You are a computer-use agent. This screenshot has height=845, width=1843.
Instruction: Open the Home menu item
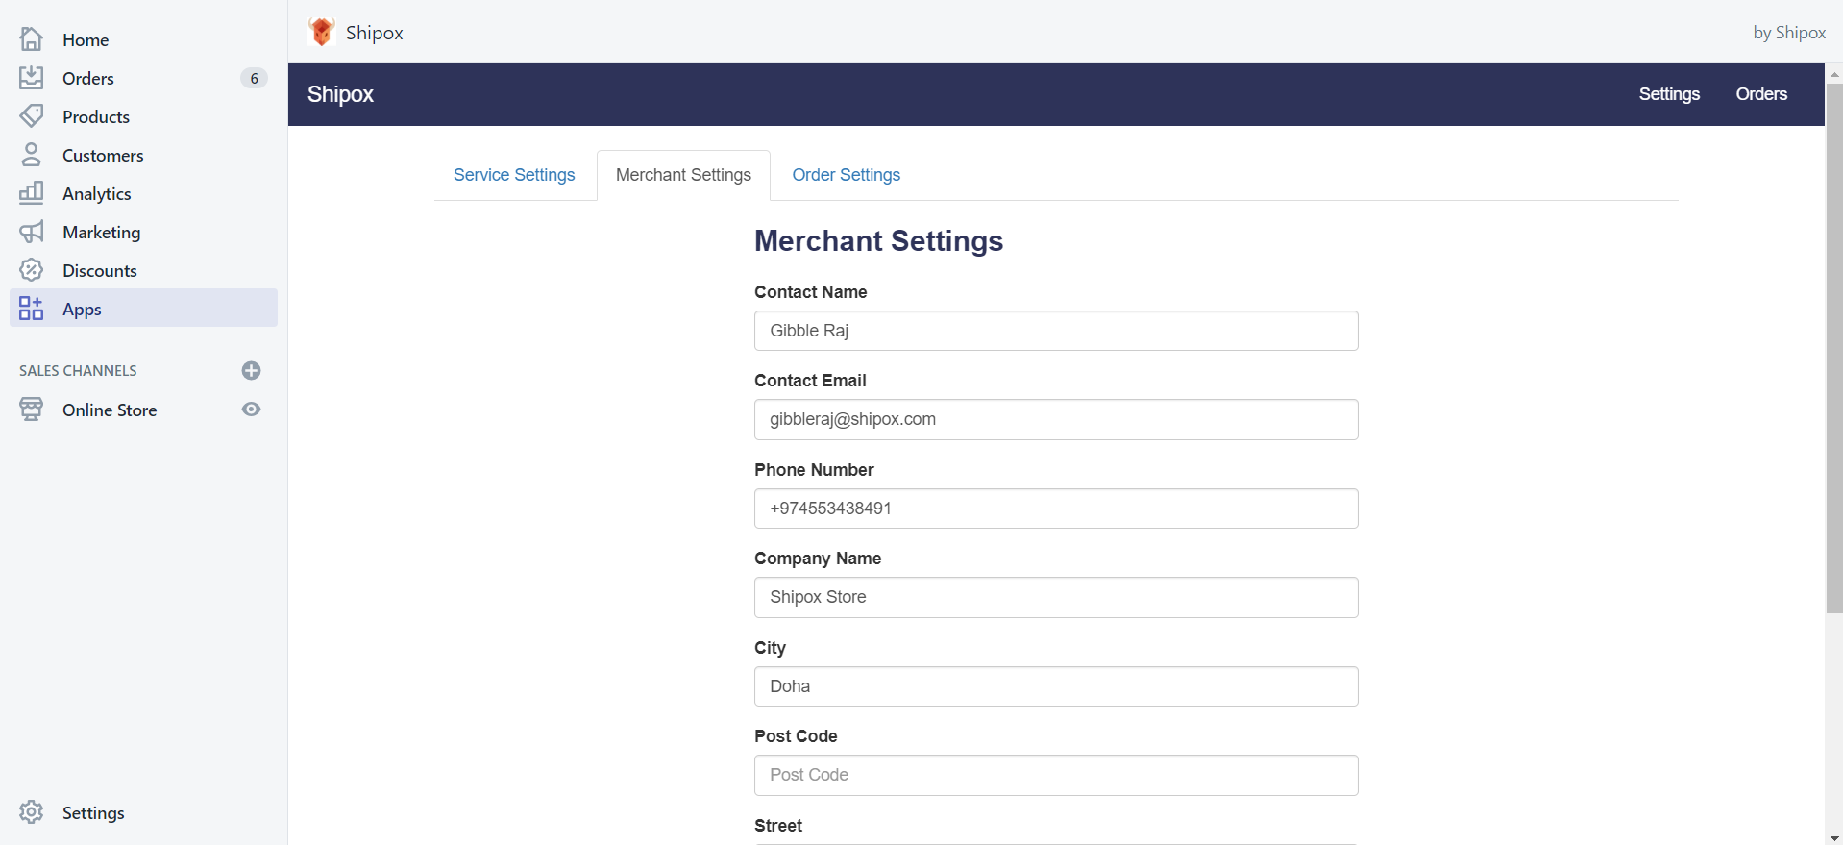(x=86, y=39)
